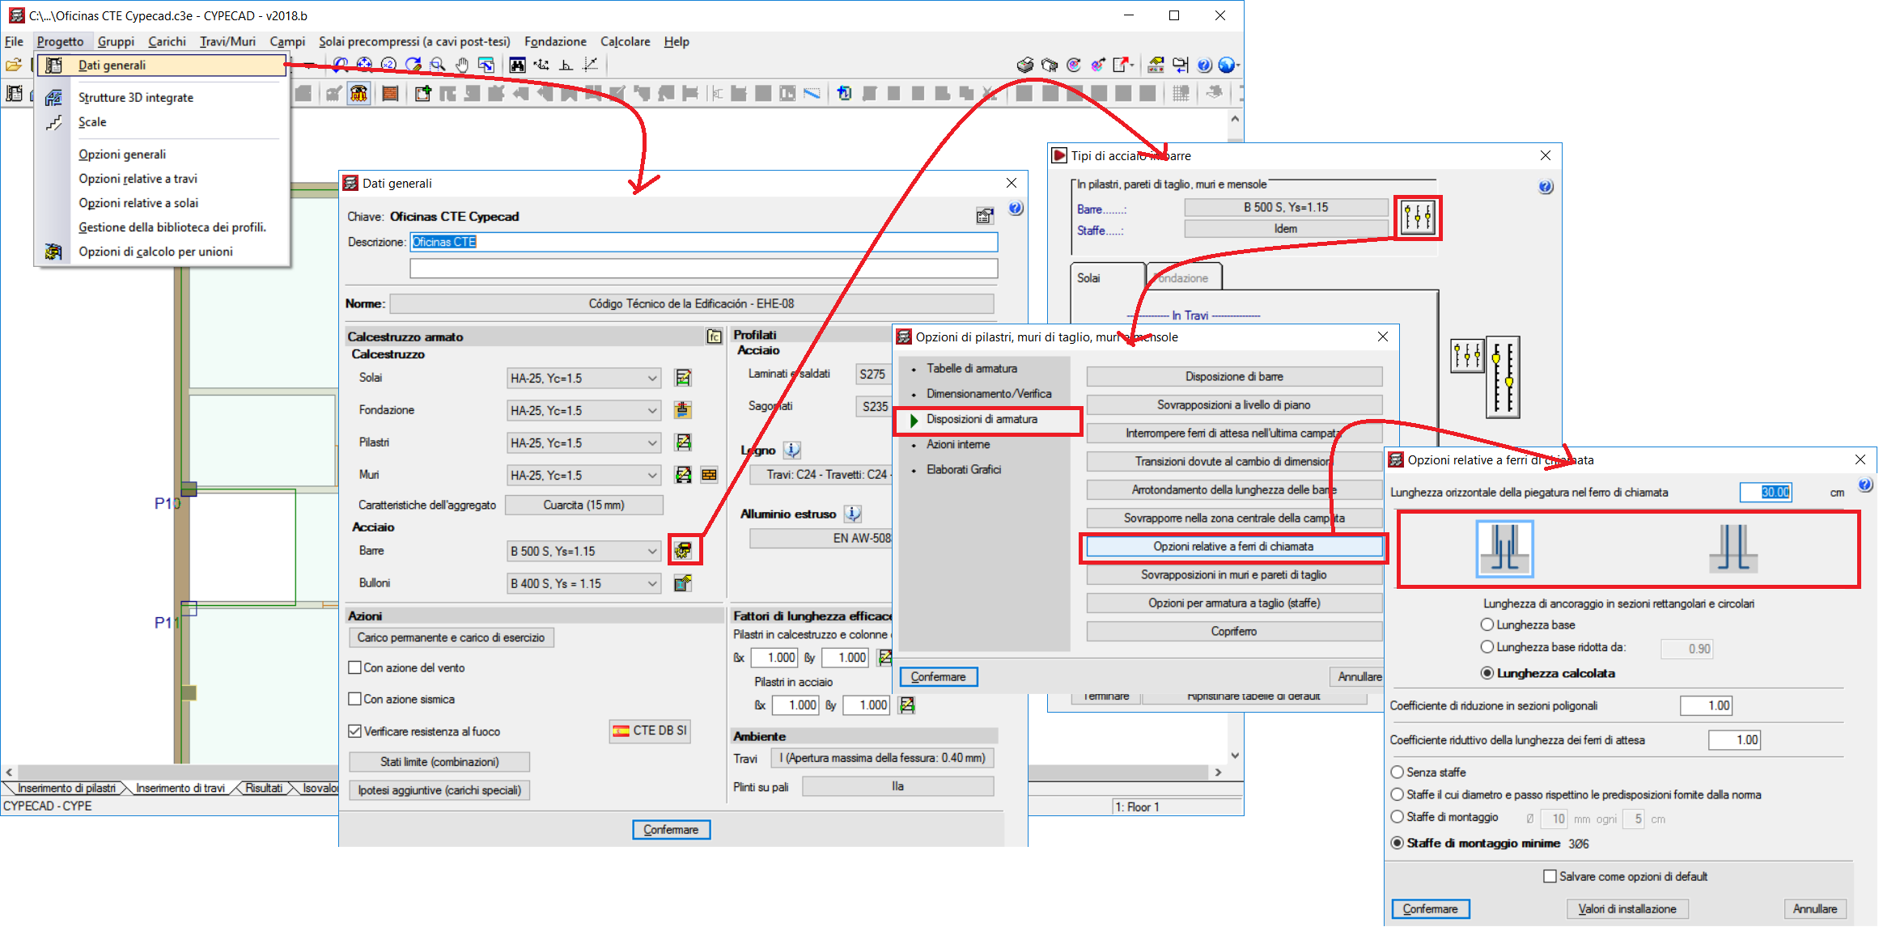Select Lunghezza base radio option
The height and width of the screenshot is (927, 1879).
point(1487,624)
